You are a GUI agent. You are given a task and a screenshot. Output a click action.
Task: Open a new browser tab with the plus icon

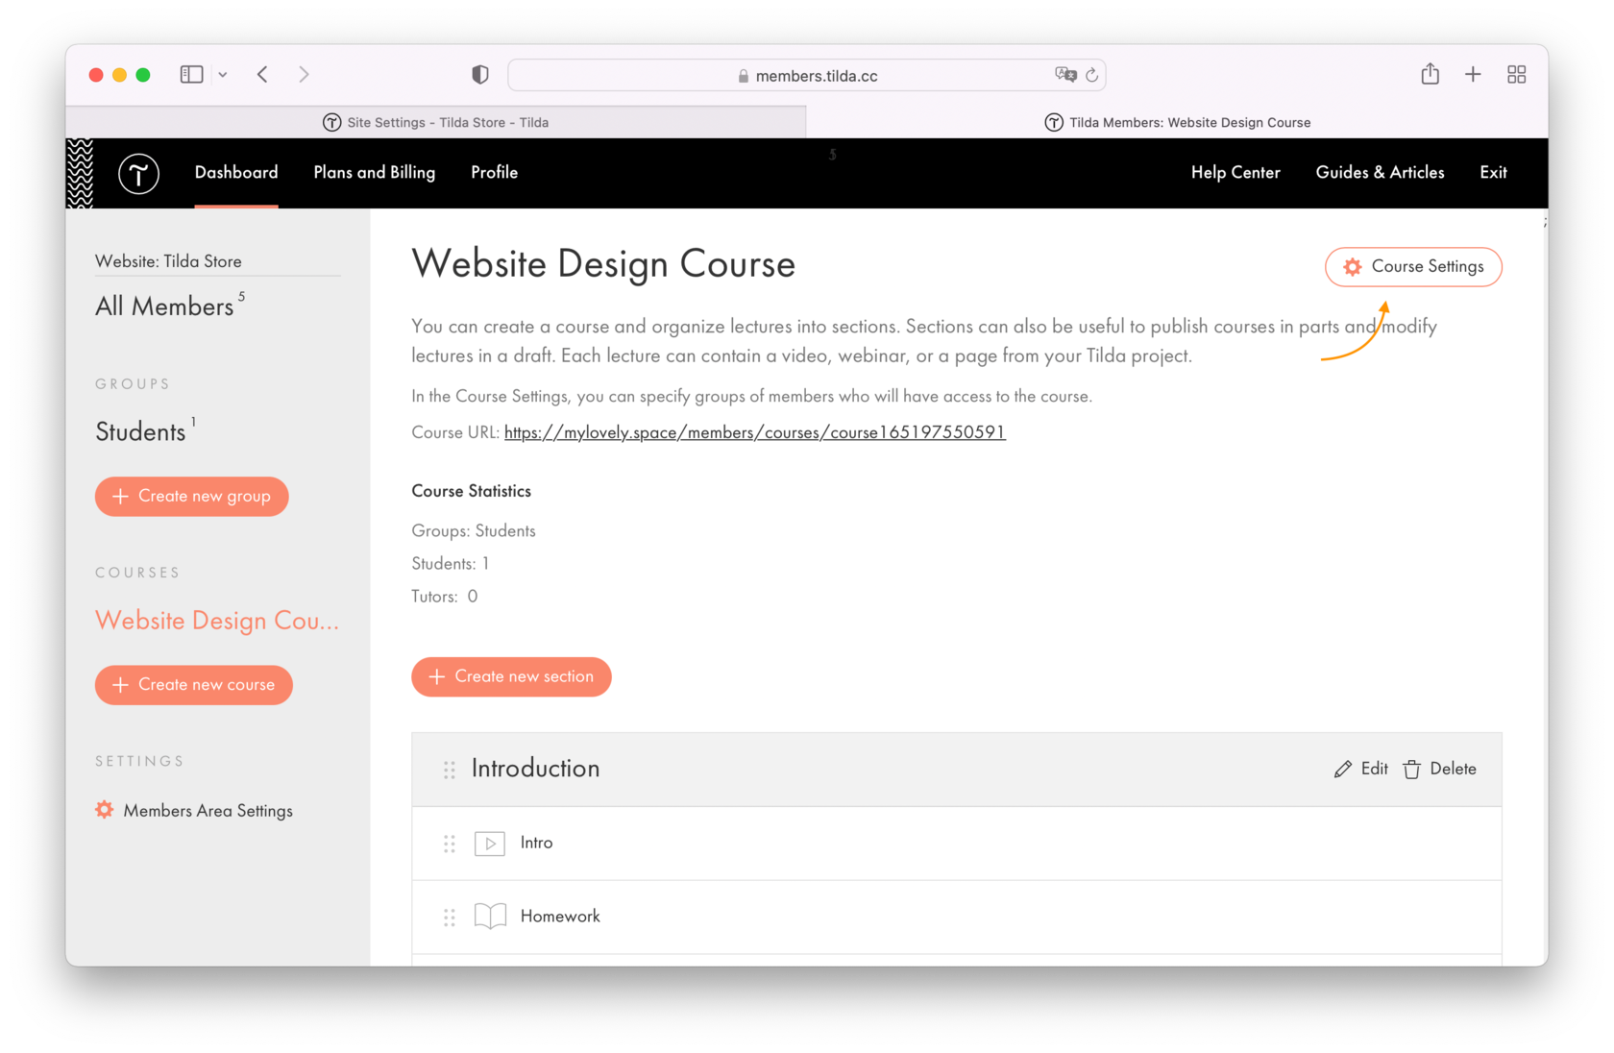tap(1473, 74)
